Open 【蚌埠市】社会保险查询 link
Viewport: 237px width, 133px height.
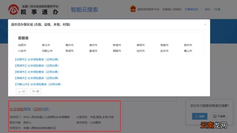tap(37, 72)
